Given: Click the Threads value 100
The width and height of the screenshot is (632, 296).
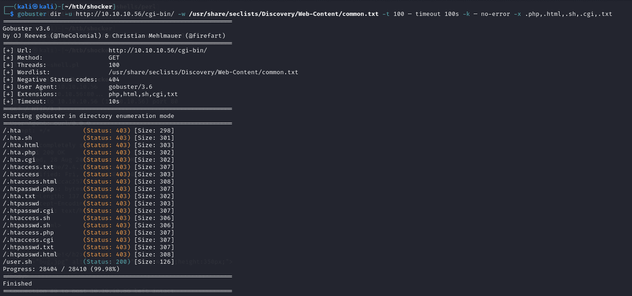Looking at the screenshot, I should (x=114, y=65).
